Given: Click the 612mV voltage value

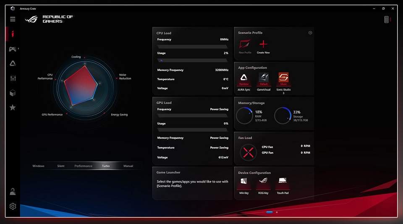Looking at the screenshot, I should point(223,157).
